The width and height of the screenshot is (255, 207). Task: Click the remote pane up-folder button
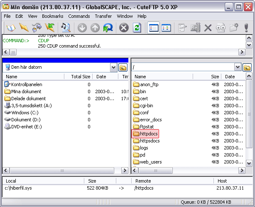pyautogui.click(x=247, y=67)
